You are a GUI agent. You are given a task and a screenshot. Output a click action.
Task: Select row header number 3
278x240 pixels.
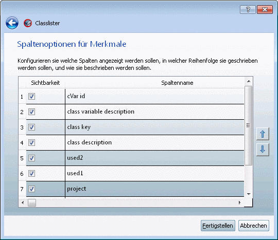pyautogui.click(x=22, y=127)
